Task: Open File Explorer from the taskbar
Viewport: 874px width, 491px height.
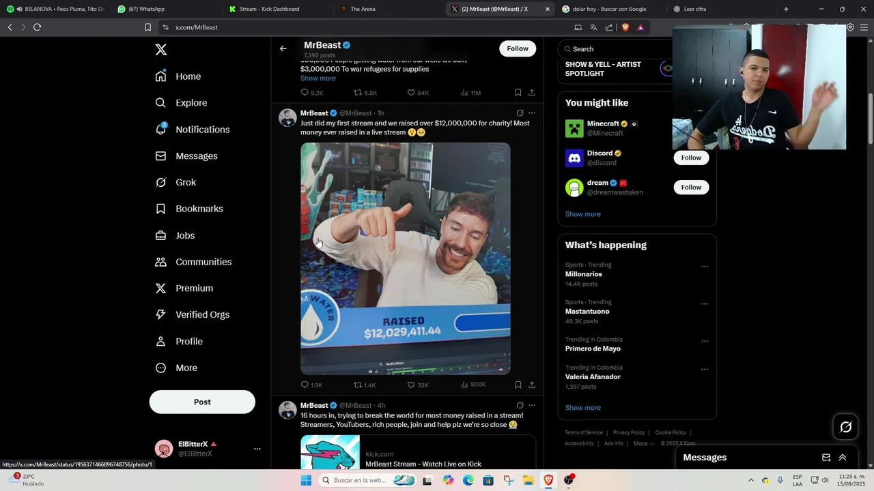Action: click(x=528, y=480)
